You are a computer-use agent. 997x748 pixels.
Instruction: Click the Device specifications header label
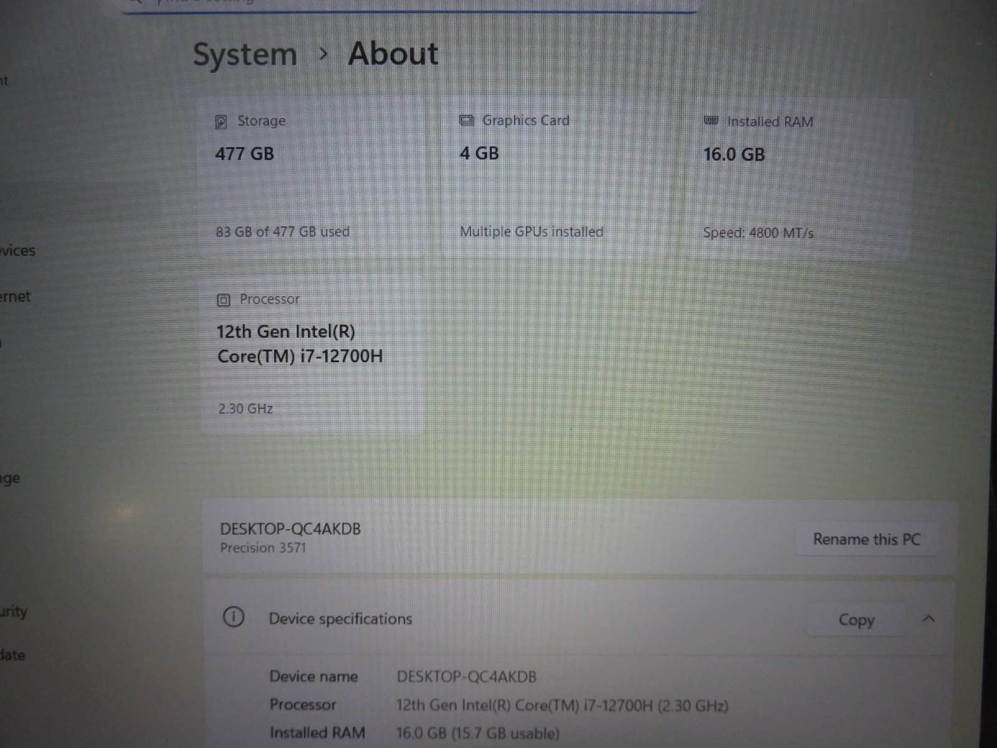(340, 619)
